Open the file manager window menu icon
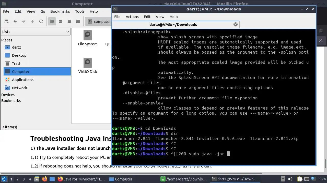Screen dimensions: 327x183 pos(4,4)
